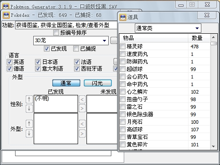Close the 道具 window

(x=207, y=15)
